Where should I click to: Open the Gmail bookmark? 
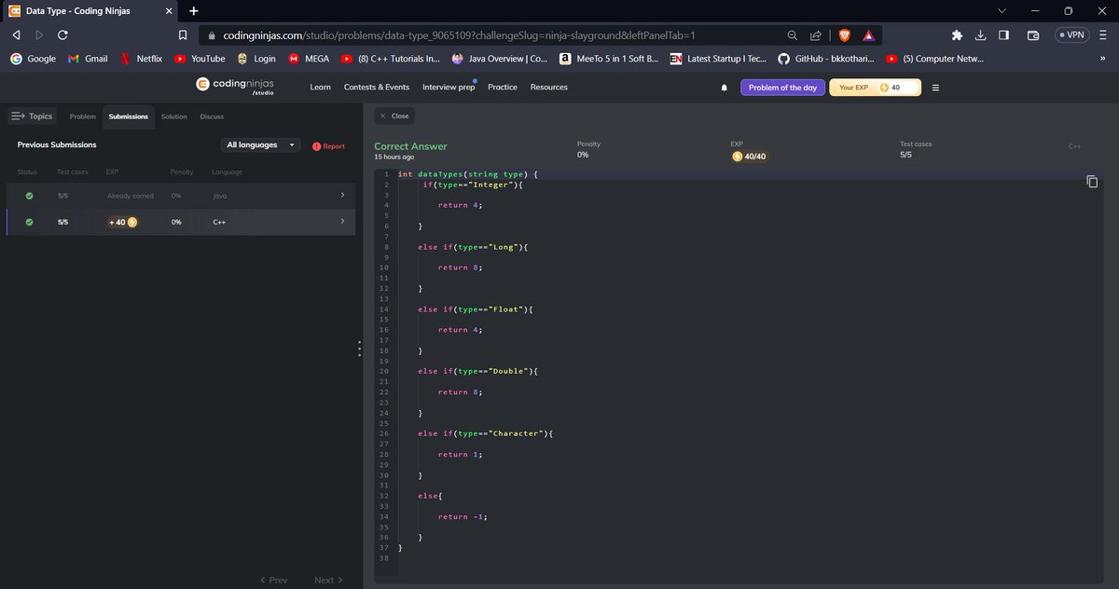pos(88,59)
